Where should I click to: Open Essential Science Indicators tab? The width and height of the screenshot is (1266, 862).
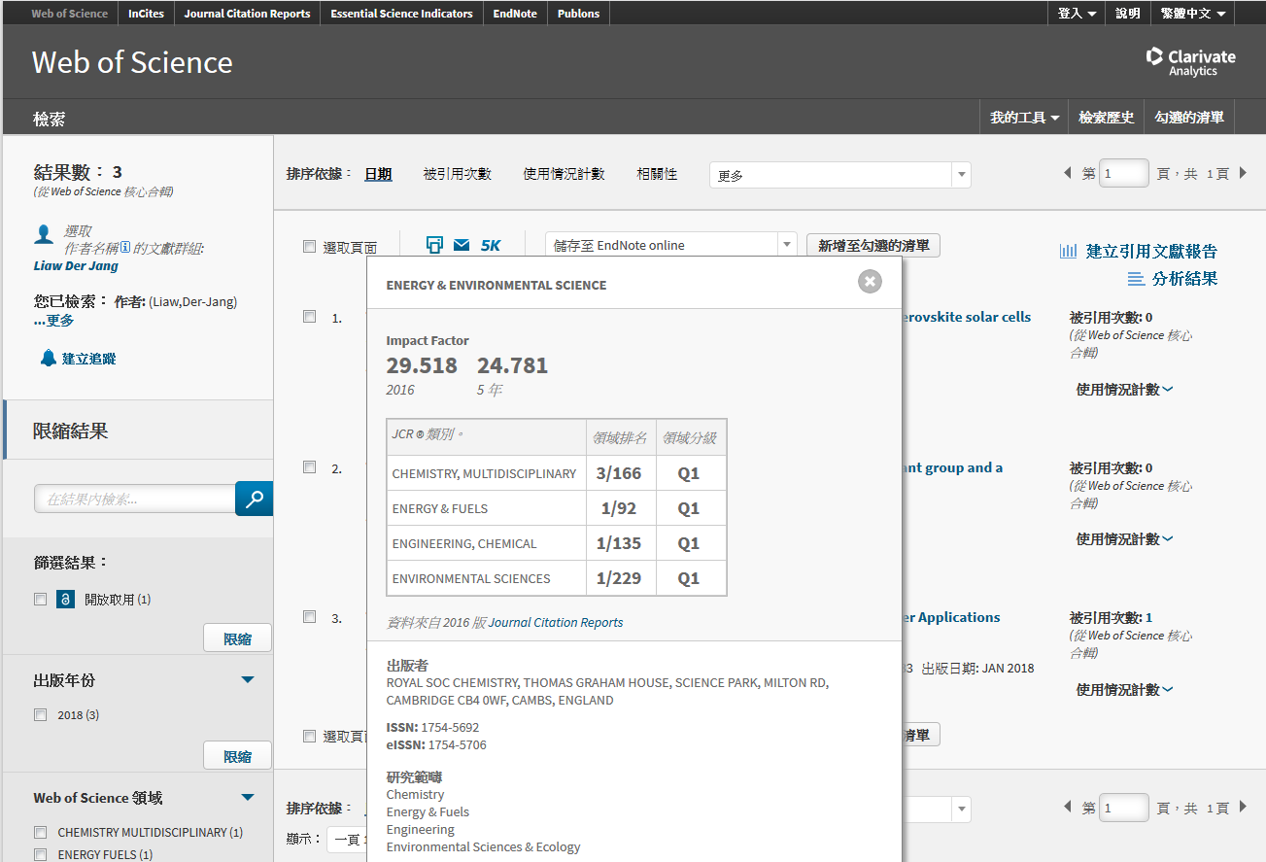(401, 14)
